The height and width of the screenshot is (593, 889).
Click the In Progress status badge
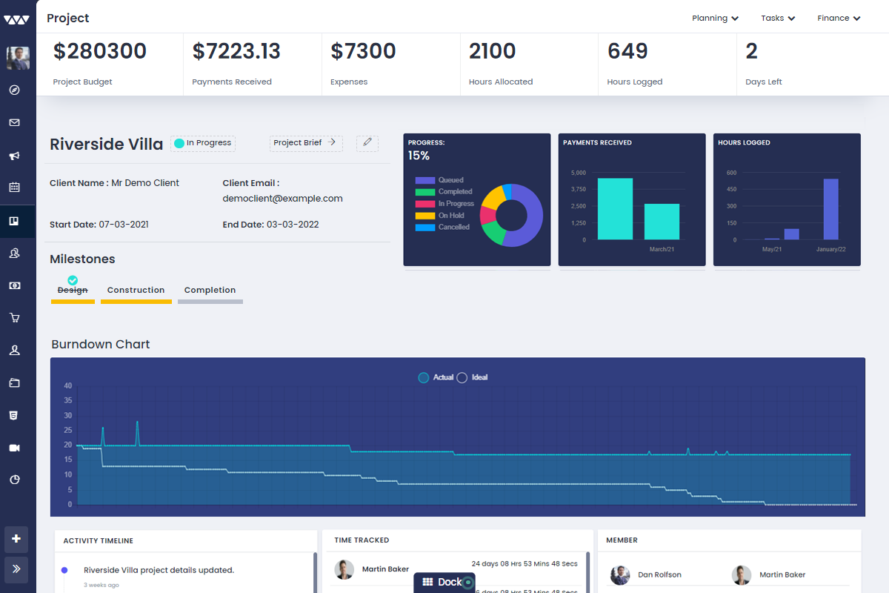[203, 143]
